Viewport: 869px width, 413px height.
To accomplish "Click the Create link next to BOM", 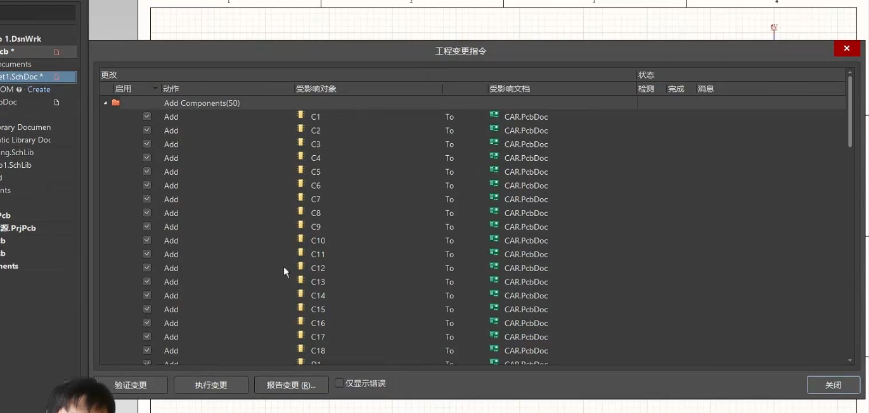I will (x=39, y=89).
